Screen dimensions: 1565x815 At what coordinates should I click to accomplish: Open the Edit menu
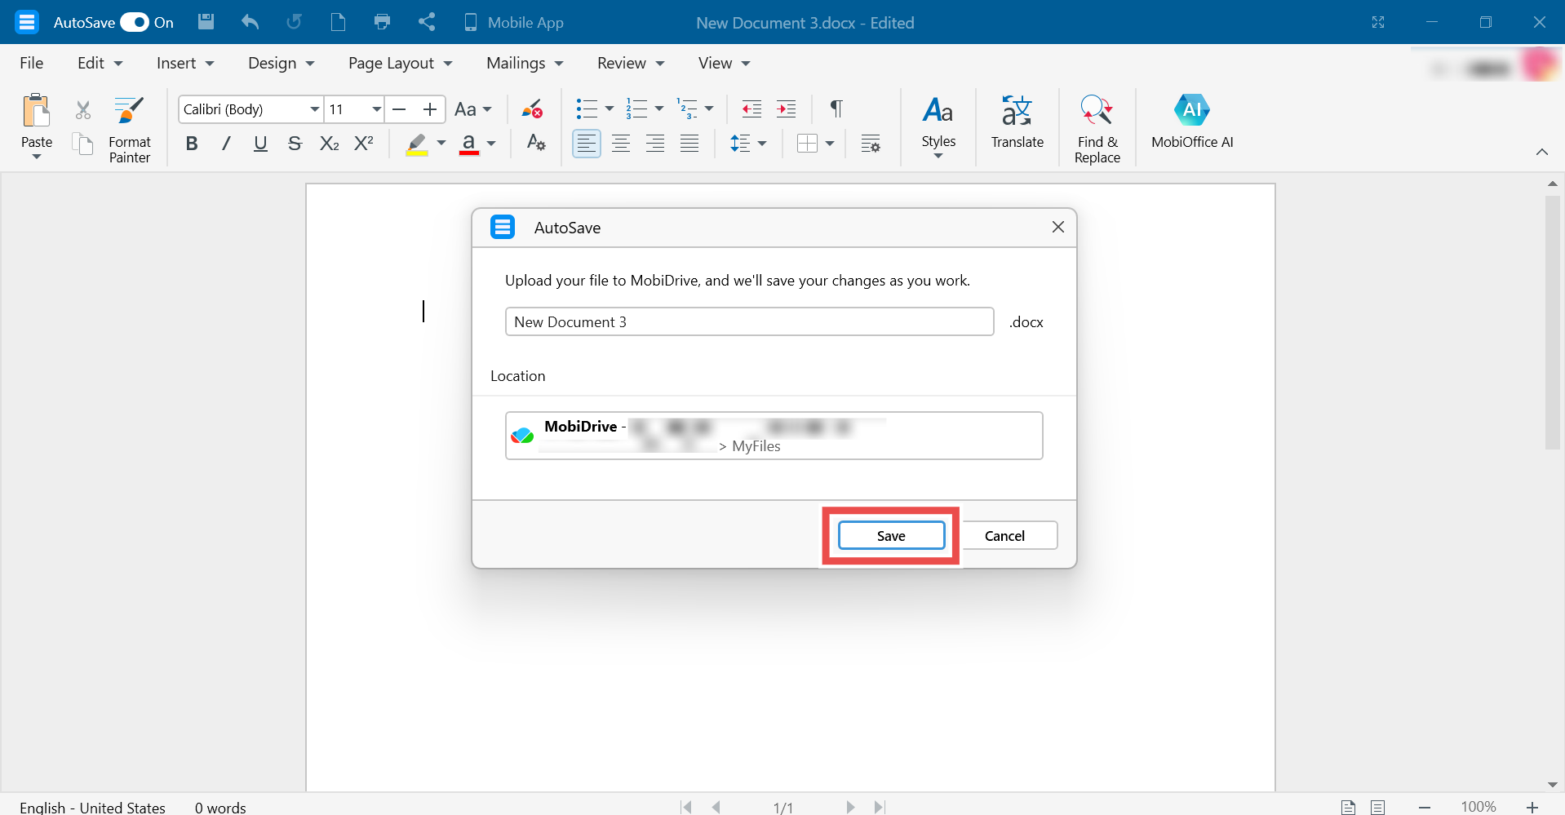100,63
